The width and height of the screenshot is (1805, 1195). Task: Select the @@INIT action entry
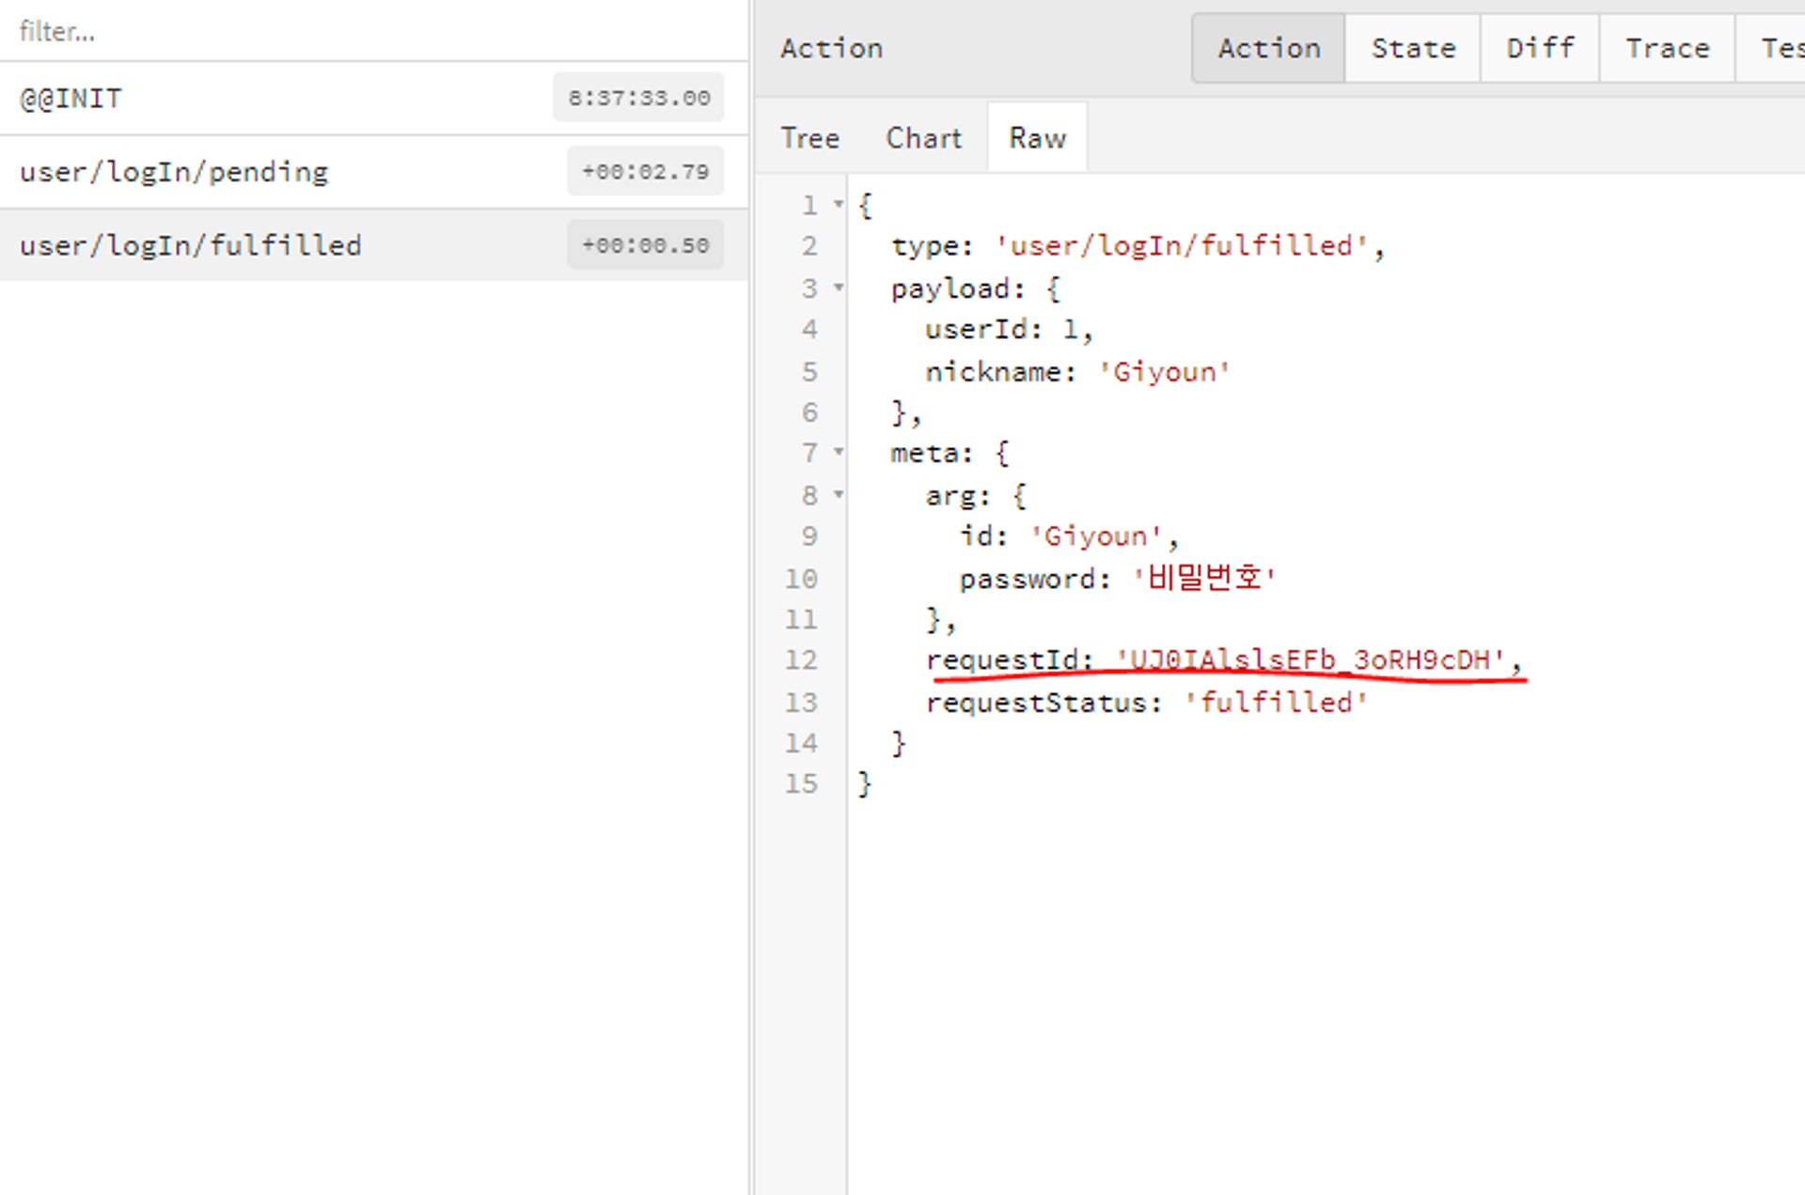(x=71, y=99)
